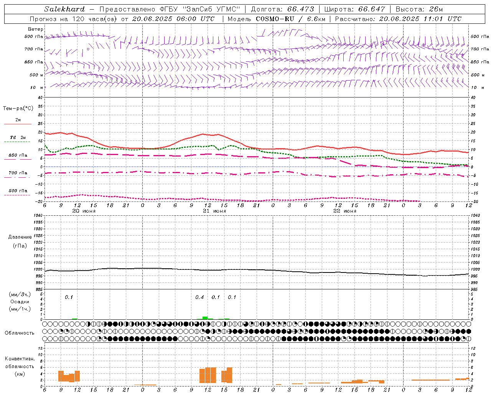This screenshot has width=491, height=393.
Task: Click the pressure panel title Давление
Action: pyautogui.click(x=20, y=237)
